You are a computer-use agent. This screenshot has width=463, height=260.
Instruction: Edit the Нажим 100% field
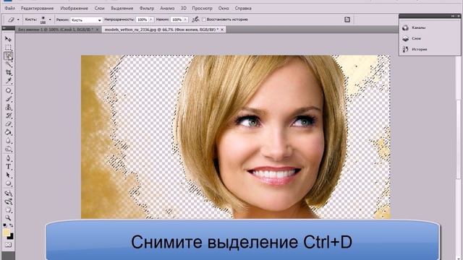tap(177, 19)
